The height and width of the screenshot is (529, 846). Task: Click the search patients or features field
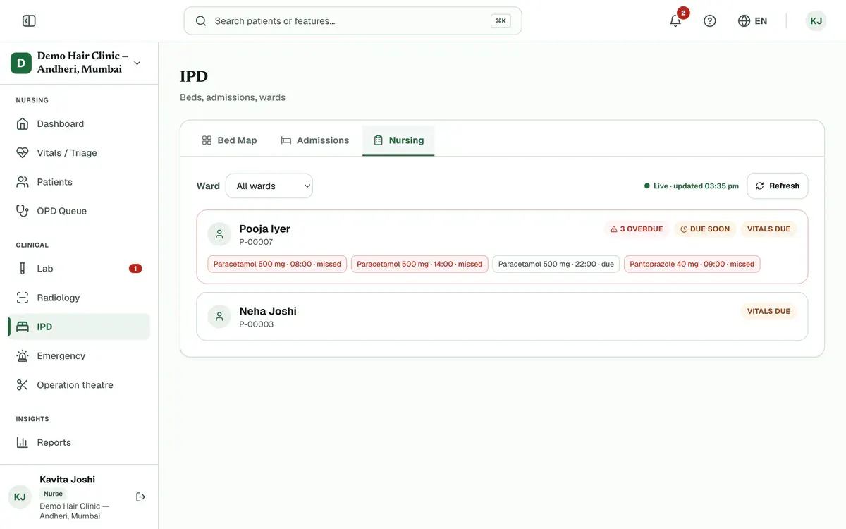[x=352, y=21]
